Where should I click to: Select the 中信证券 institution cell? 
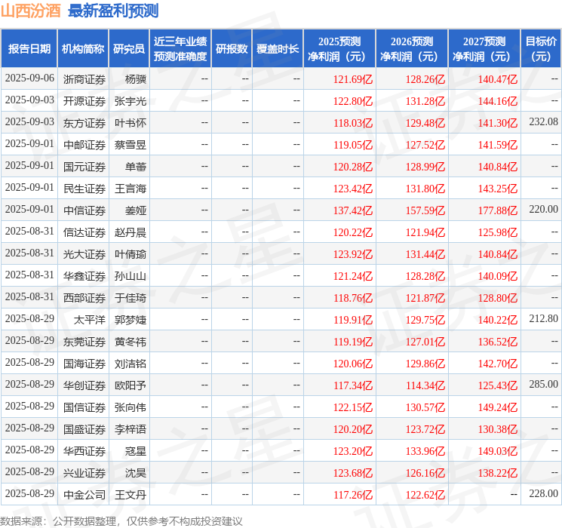pyautogui.click(x=84, y=210)
